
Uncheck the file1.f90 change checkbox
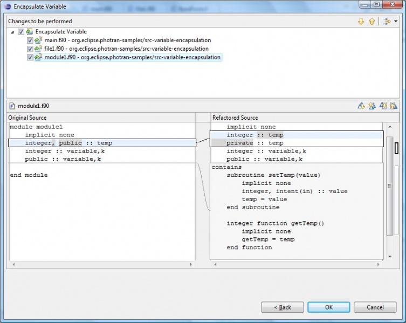coord(30,49)
